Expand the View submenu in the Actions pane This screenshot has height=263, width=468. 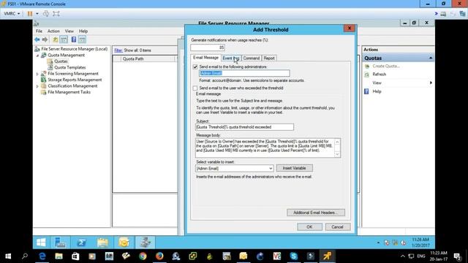tap(431, 83)
